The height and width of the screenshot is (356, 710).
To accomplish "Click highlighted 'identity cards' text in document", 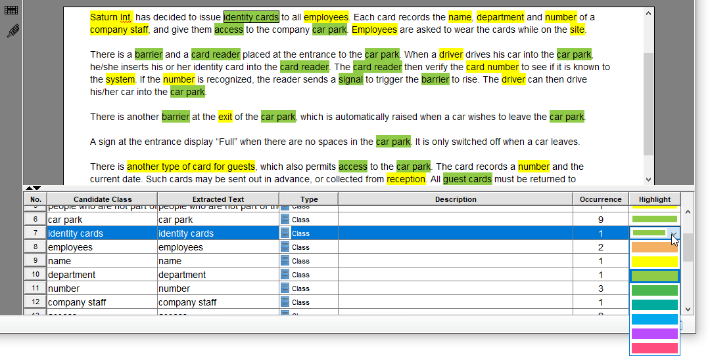I will tap(251, 17).
